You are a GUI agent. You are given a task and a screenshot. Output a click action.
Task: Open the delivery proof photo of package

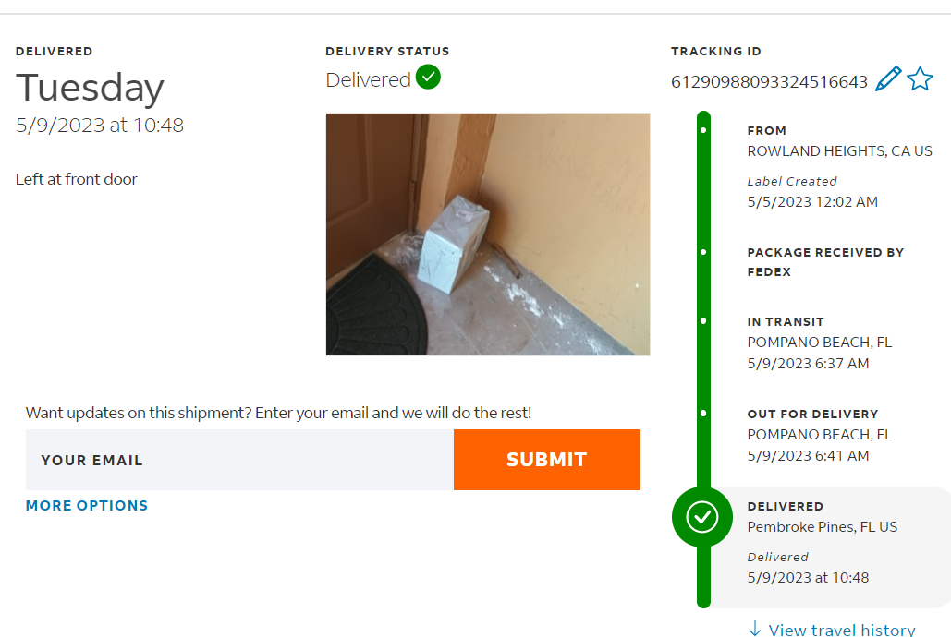pyautogui.click(x=488, y=234)
